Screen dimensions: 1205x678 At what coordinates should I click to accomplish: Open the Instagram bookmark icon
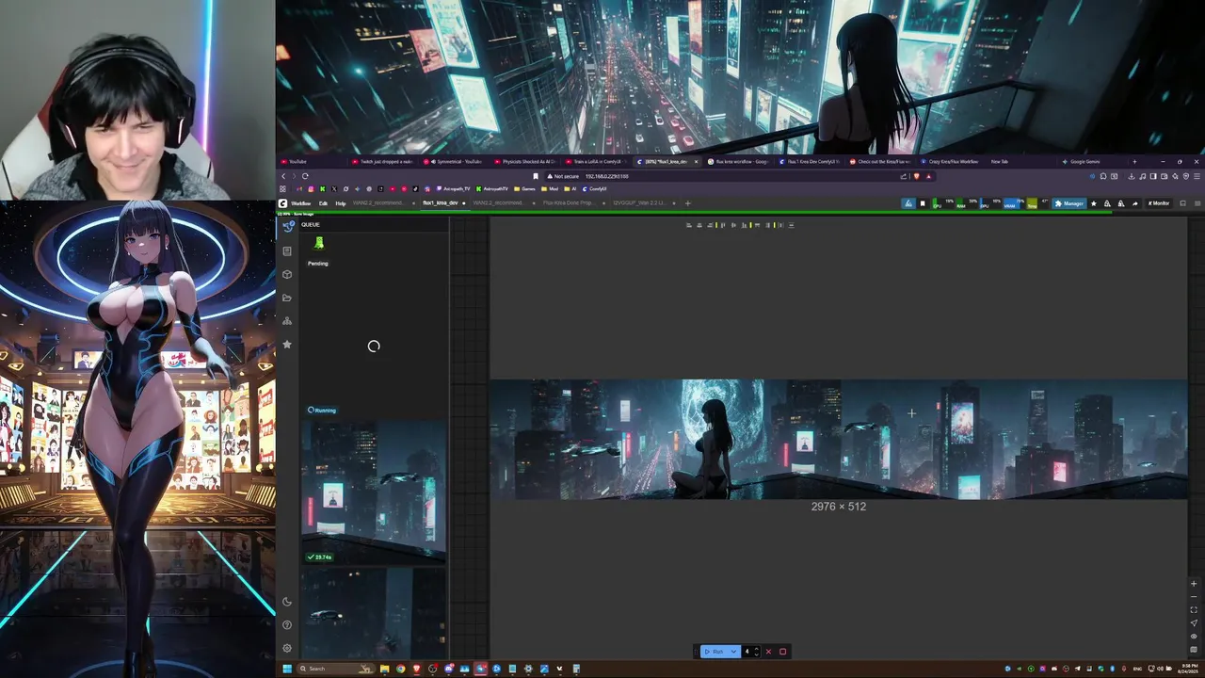[311, 189]
